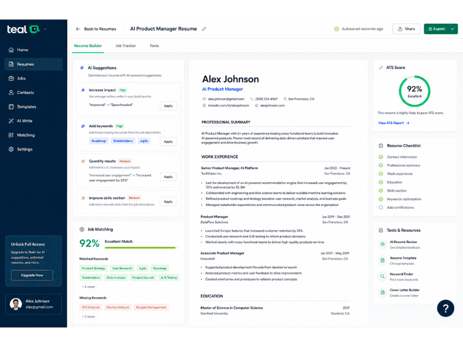The height and width of the screenshot is (347, 463).
Task: Open the Resume Template icon
Action: tap(383, 260)
